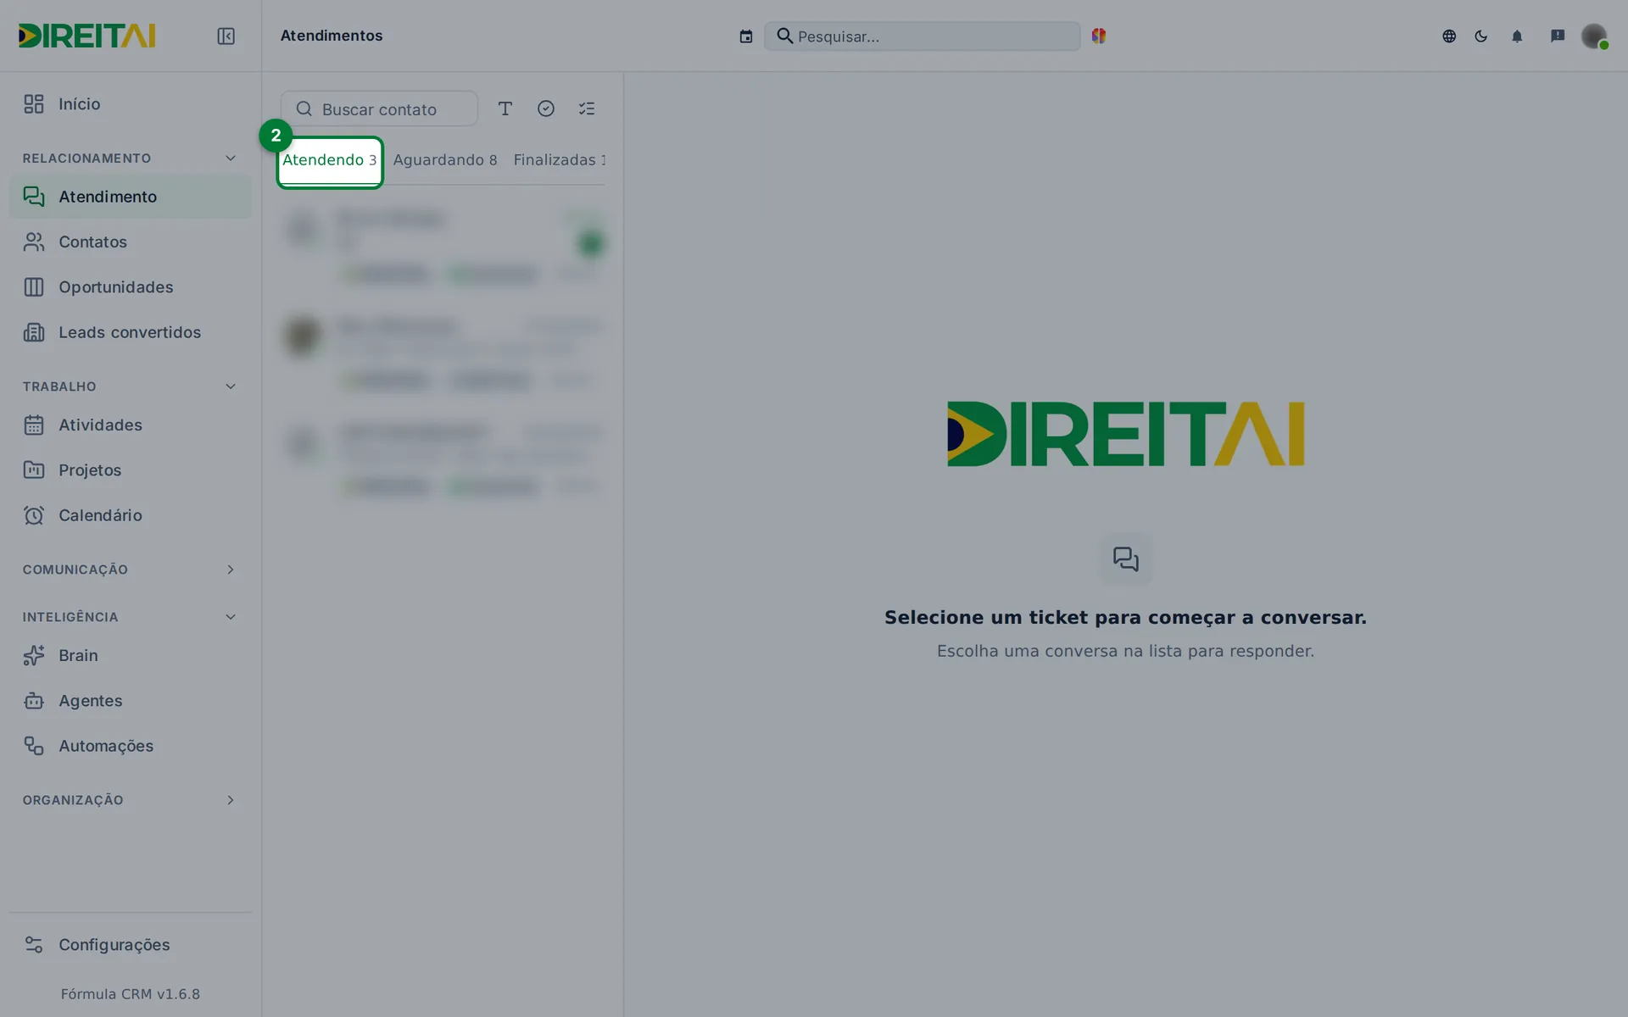
Task: Collapse the INTELIGÊNCIA section
Action: tap(130, 617)
